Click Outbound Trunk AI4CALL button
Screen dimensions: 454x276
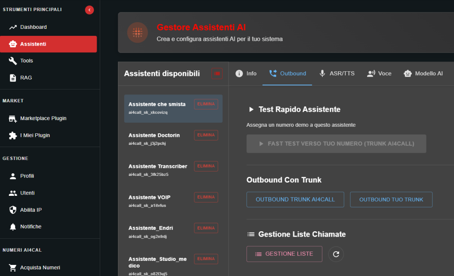pos(295,199)
